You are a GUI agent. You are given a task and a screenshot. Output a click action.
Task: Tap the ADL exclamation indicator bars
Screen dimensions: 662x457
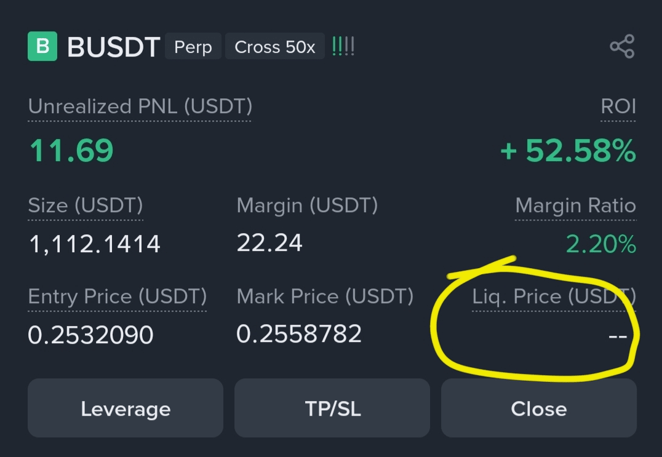point(343,47)
